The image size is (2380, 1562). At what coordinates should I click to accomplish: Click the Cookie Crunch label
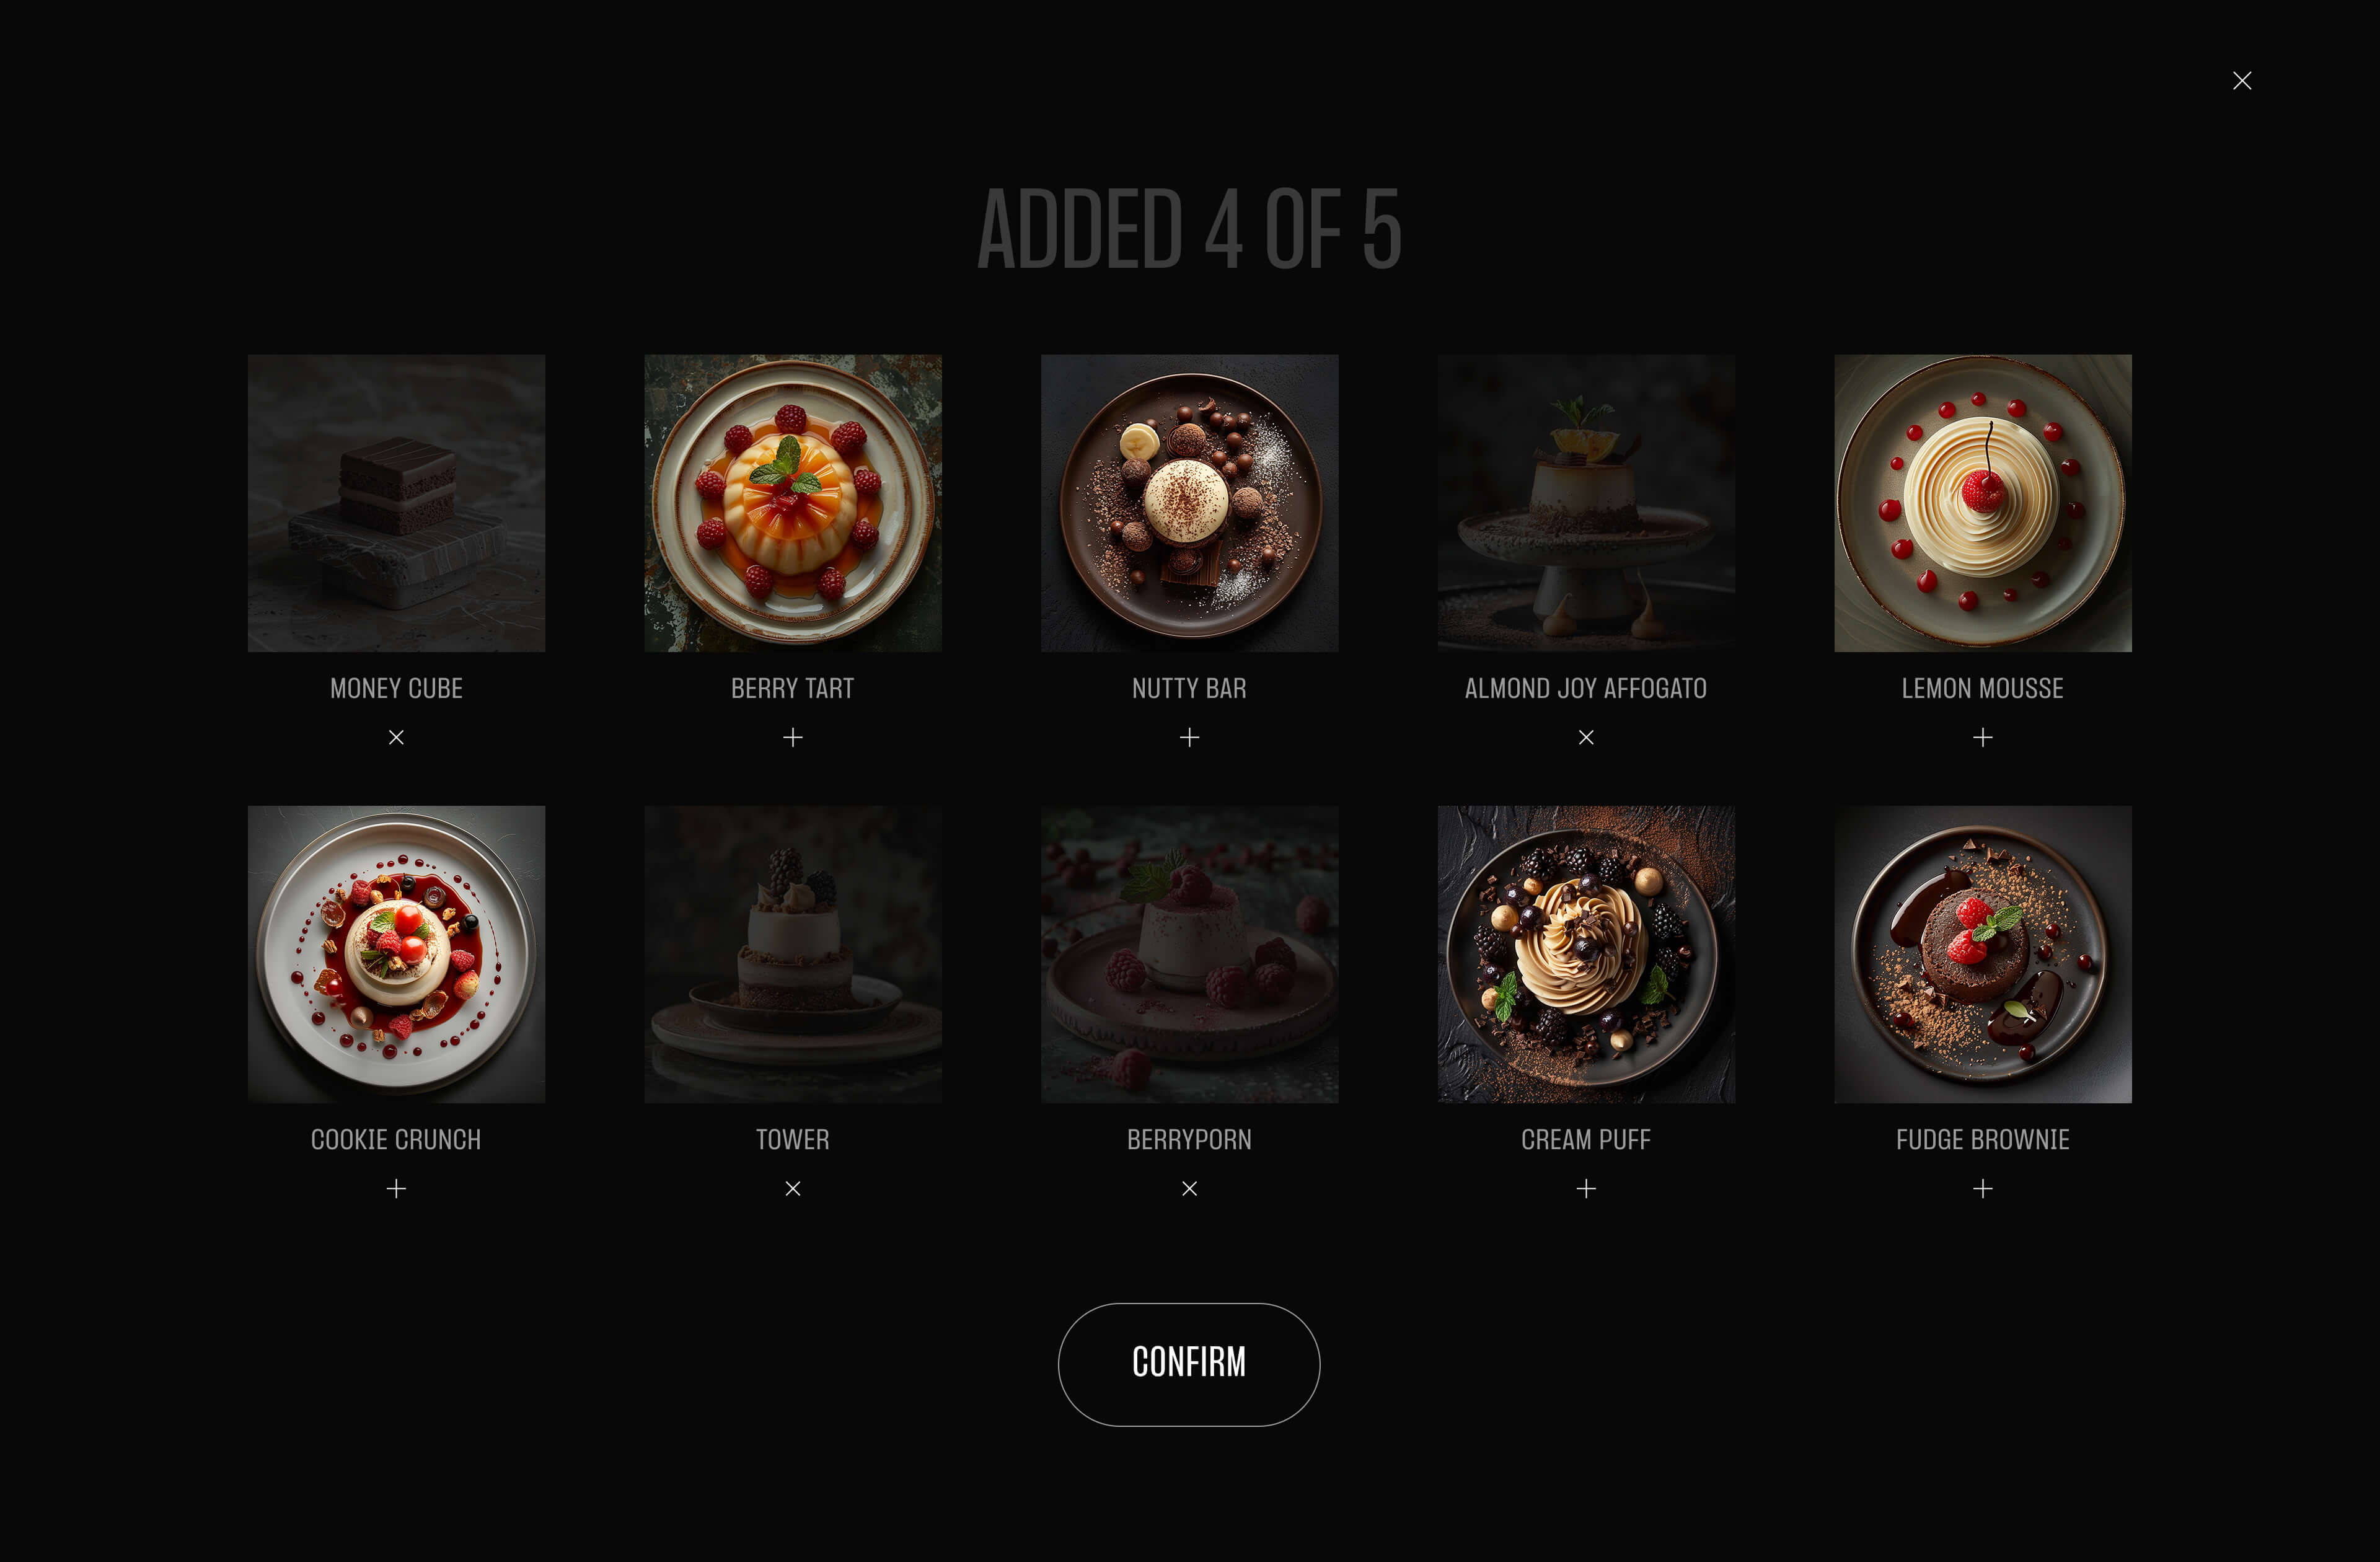(x=396, y=1139)
